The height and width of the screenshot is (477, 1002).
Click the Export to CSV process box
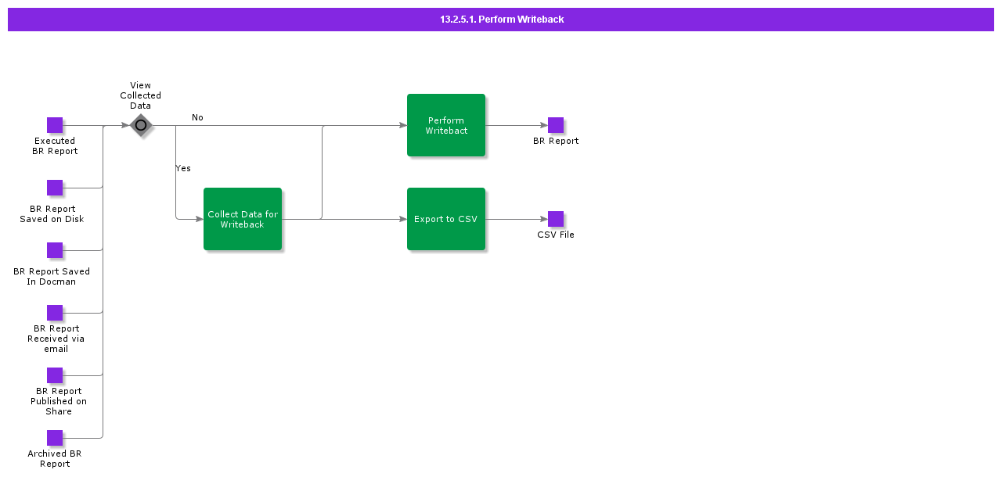click(x=446, y=219)
